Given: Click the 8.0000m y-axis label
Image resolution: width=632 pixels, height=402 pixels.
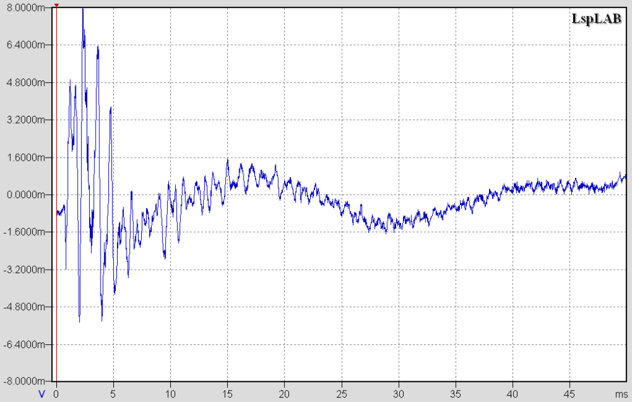Looking at the screenshot, I should (25, 8).
